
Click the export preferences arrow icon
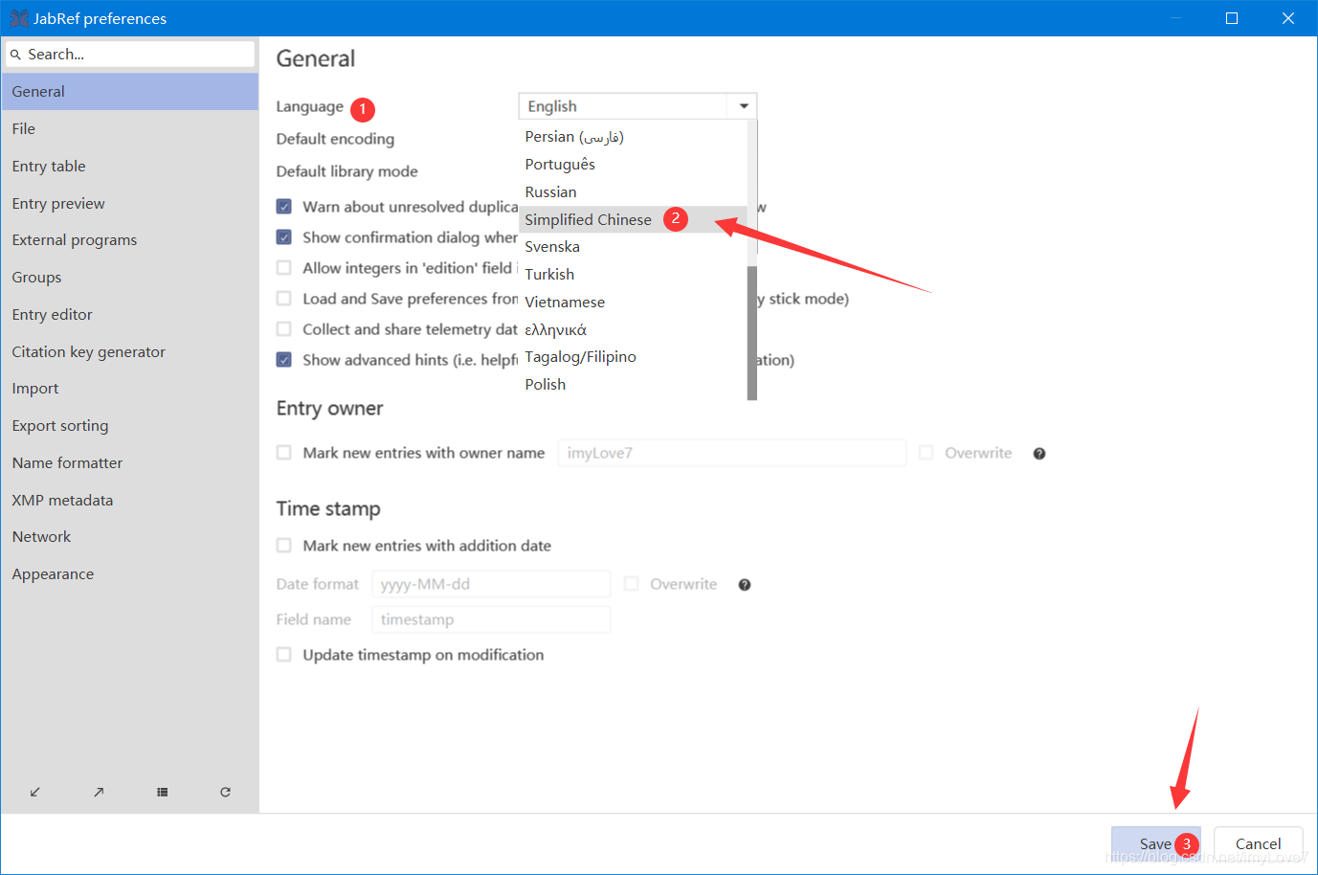99,792
